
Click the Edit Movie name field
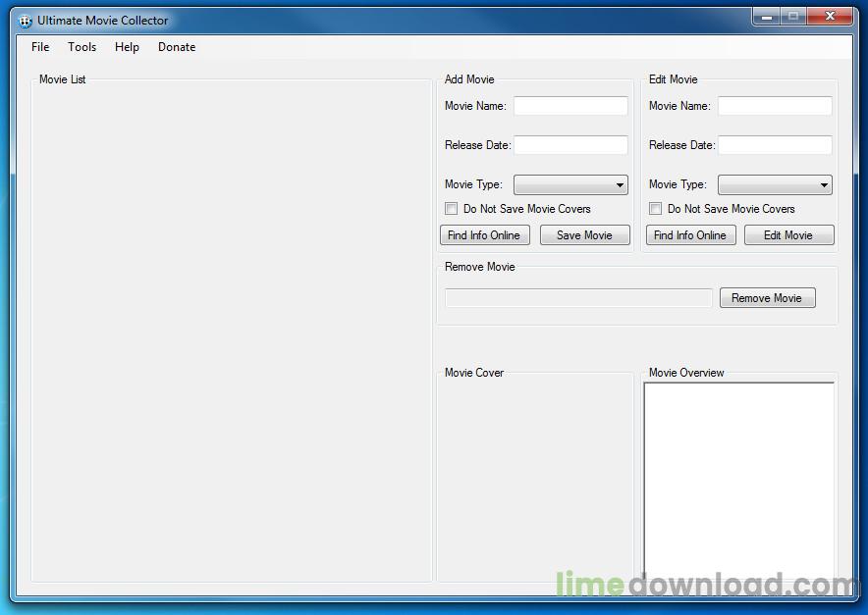pyautogui.click(x=775, y=106)
